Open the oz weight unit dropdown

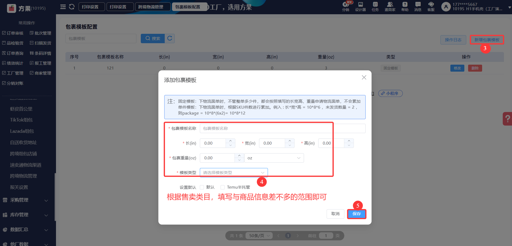274,158
